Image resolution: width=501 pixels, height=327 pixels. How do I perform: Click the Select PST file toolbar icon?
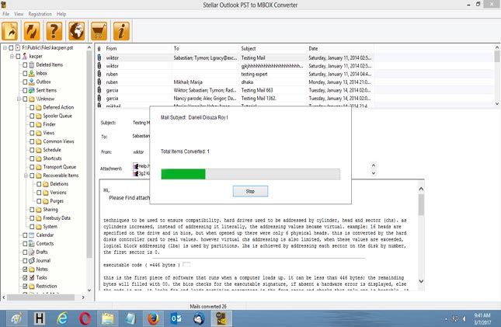pos(10,31)
